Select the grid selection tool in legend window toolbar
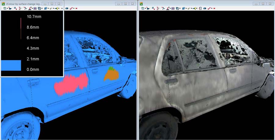 click(x=16, y=9)
